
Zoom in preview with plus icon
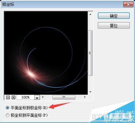pos(13,97)
